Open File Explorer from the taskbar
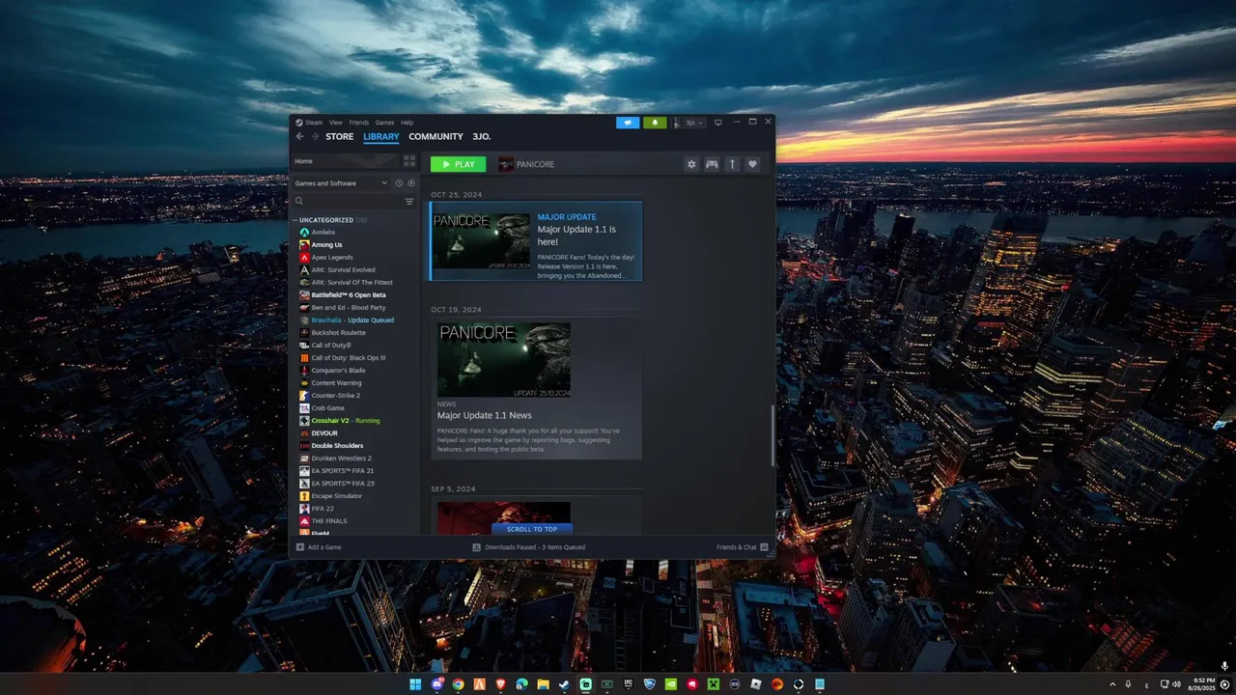The height and width of the screenshot is (695, 1236). 543,684
